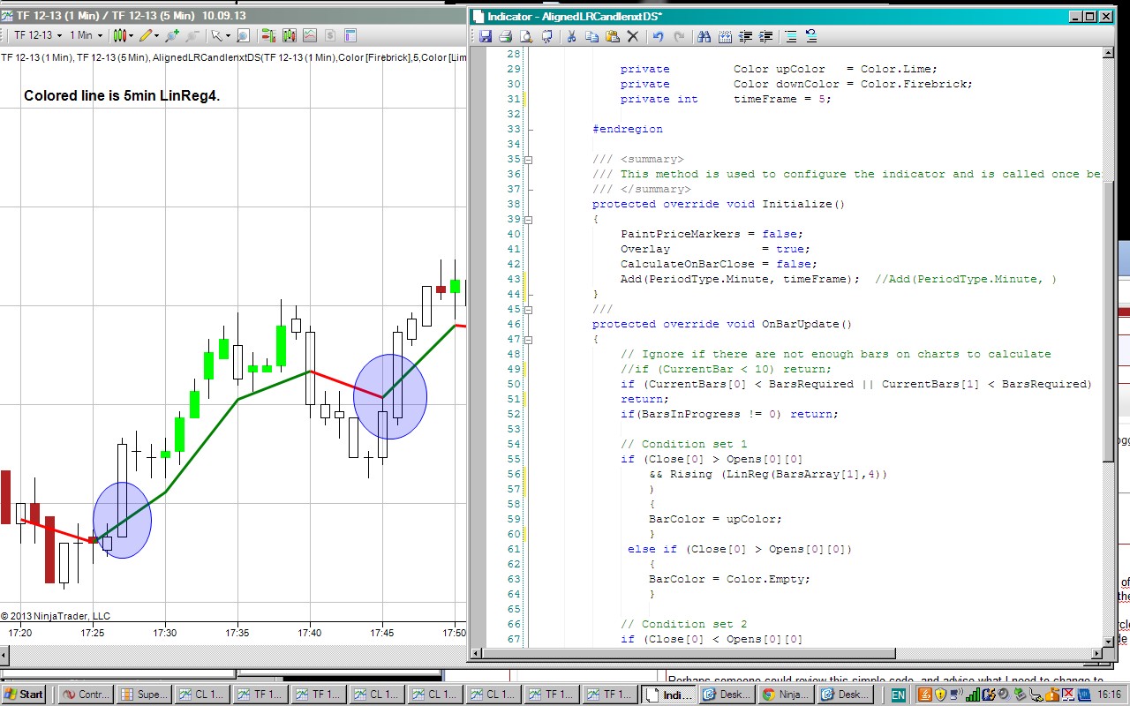Click the 16:16 system clock

[x=1111, y=695]
